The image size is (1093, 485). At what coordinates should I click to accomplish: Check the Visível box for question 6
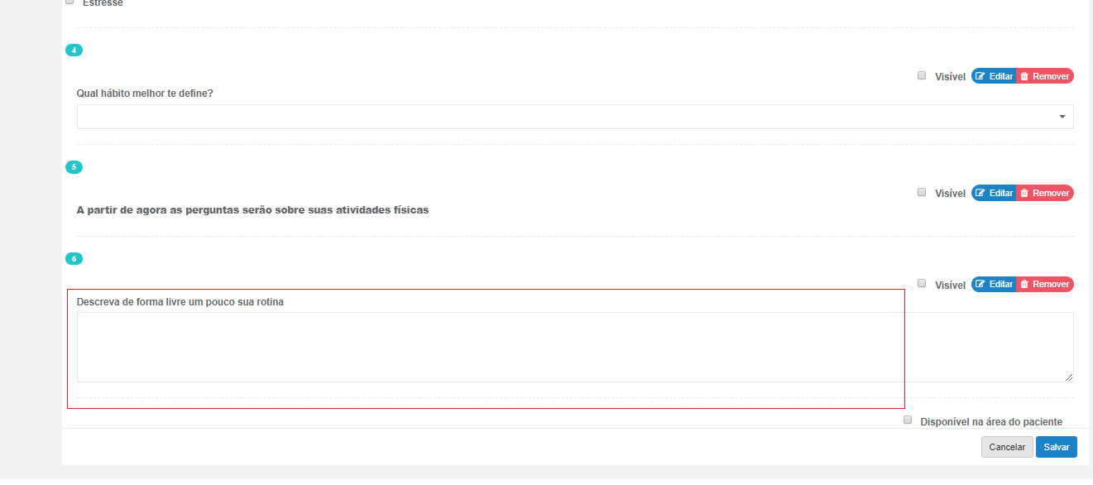tap(922, 283)
